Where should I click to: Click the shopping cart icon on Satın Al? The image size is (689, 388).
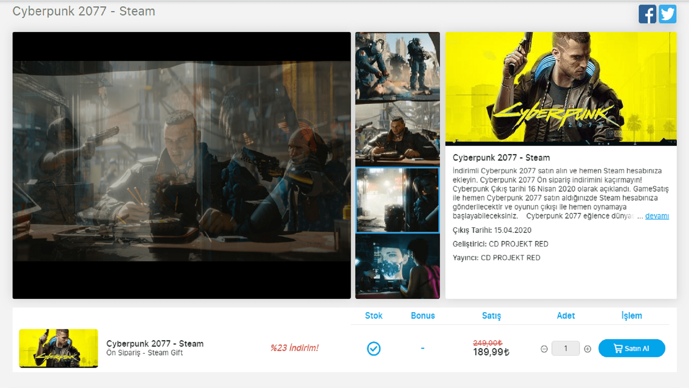(618, 348)
